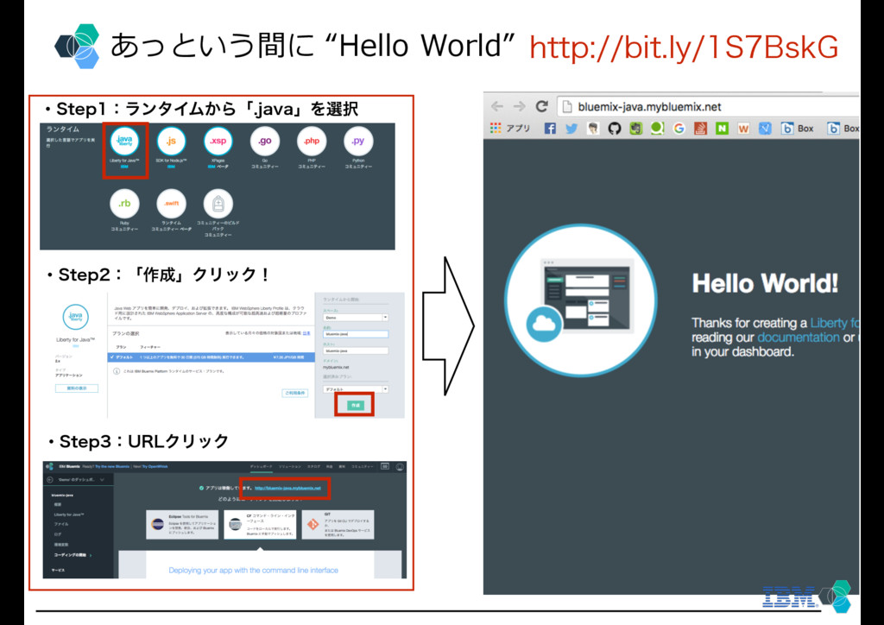The height and width of the screenshot is (625, 884).
Task: Open the Community header menu
Action: point(362,467)
